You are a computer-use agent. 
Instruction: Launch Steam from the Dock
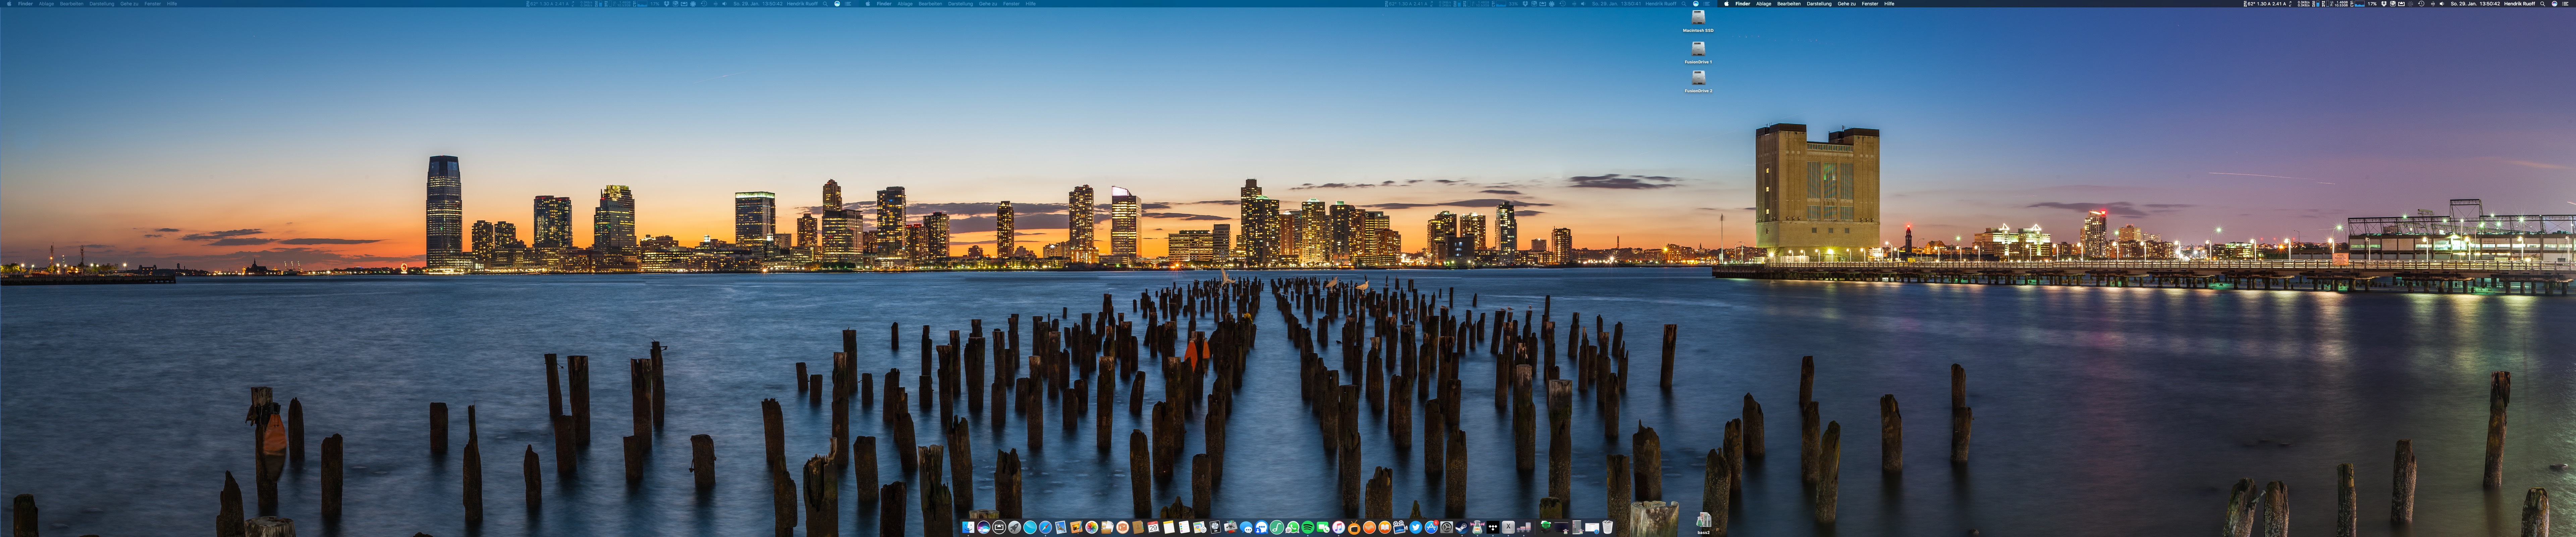point(1462,527)
